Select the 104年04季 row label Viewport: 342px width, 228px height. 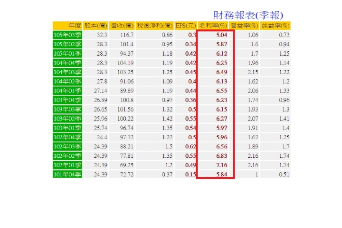[67, 63]
